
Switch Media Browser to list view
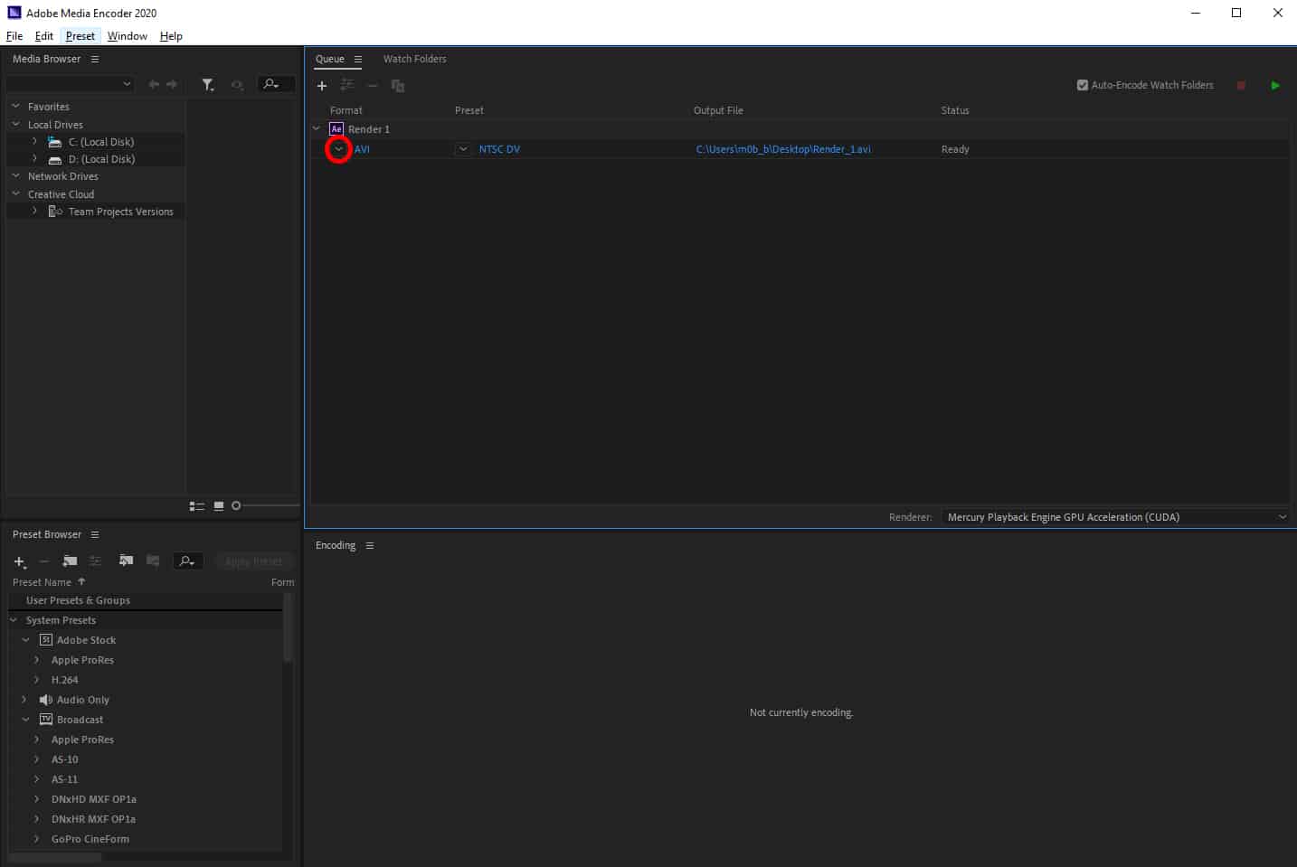point(196,506)
